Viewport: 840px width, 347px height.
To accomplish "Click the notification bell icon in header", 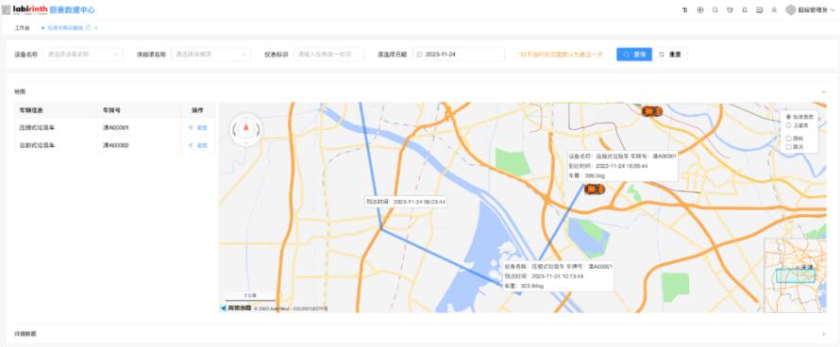I will 745,9.
